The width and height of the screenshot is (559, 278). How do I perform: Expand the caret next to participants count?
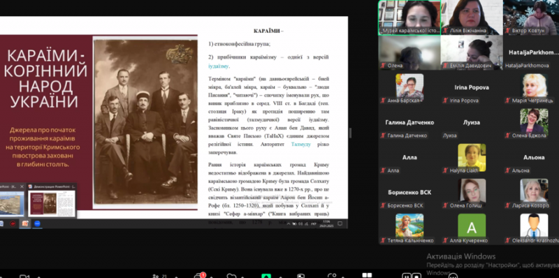pyautogui.click(x=177, y=277)
